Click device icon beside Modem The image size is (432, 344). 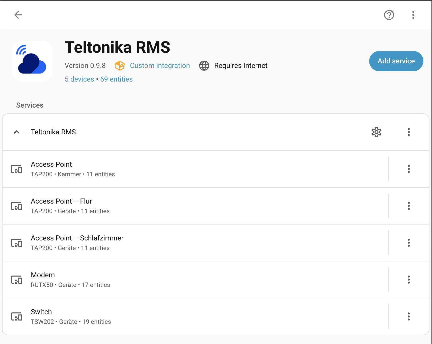click(x=17, y=280)
